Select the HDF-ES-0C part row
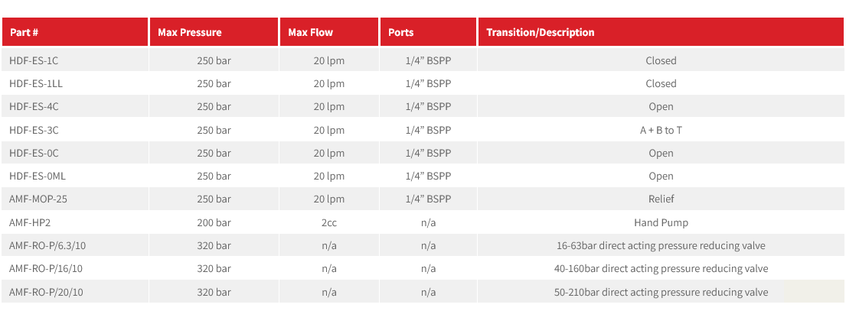The width and height of the screenshot is (846, 311). point(34,153)
